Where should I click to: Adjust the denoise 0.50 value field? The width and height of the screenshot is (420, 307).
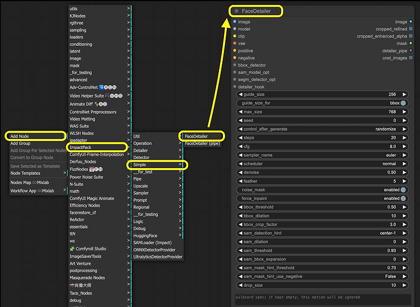[323, 172]
